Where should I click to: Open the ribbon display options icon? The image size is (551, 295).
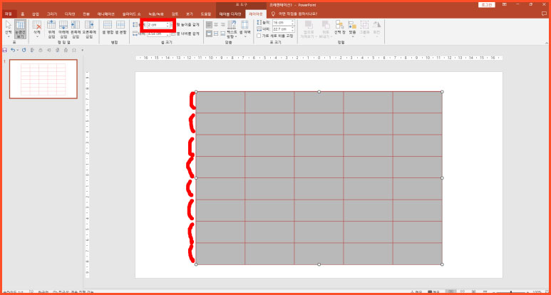tap(504, 4)
